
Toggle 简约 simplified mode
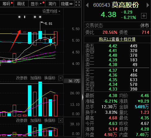pyautogui.click(x=52, y=4)
